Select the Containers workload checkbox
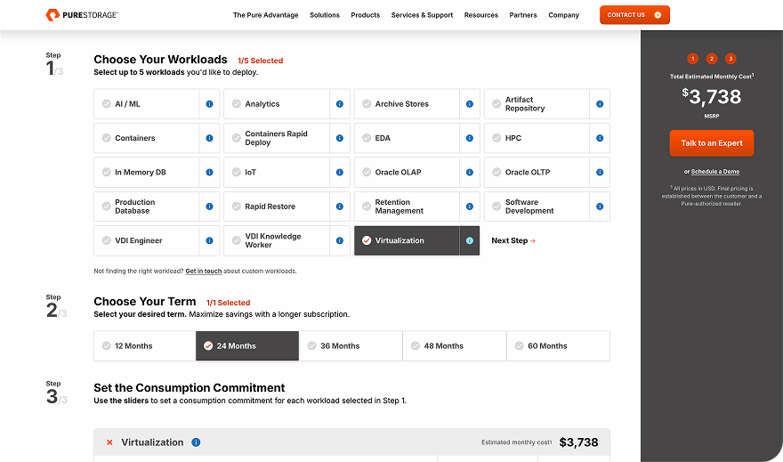 click(x=107, y=138)
